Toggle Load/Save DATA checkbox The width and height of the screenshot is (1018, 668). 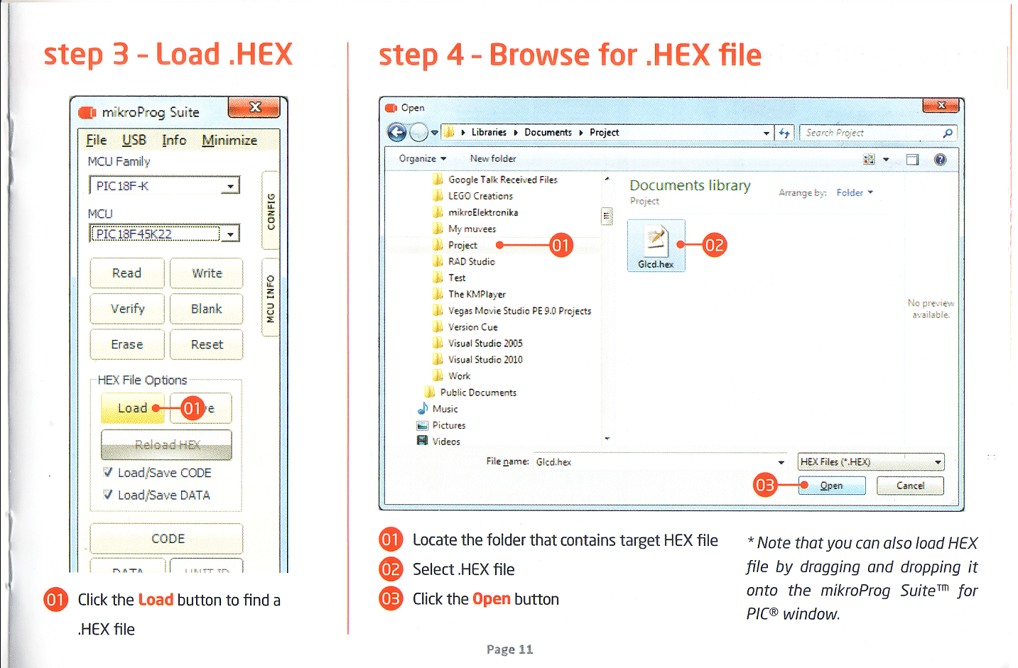tap(107, 495)
